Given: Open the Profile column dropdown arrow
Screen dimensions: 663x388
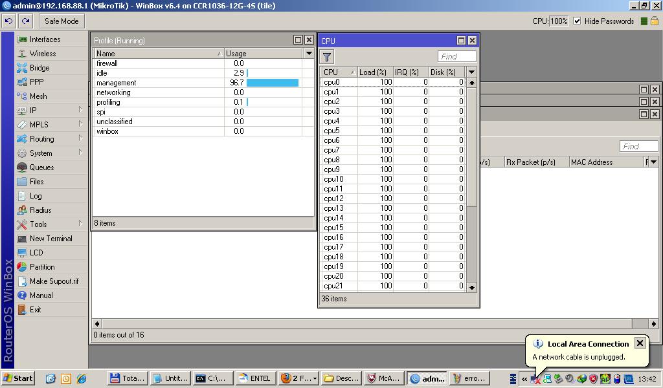Looking at the screenshot, I should tap(309, 54).
